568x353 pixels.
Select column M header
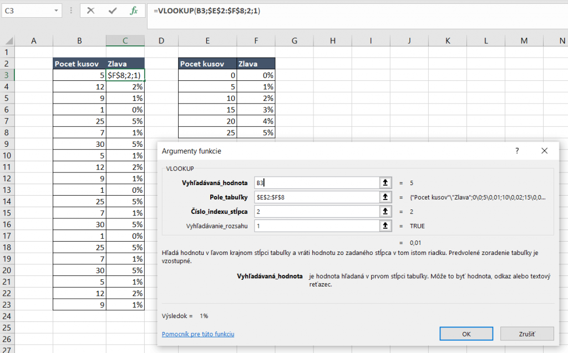(x=524, y=41)
